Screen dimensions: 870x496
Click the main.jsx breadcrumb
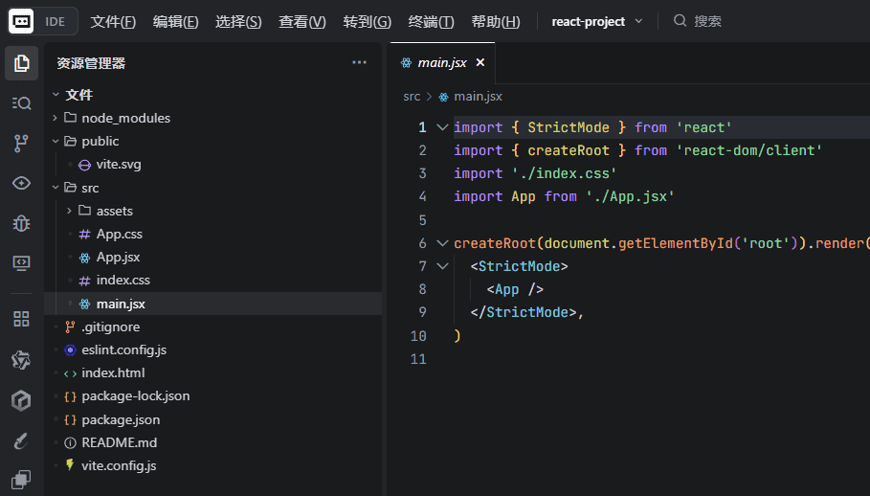(479, 97)
